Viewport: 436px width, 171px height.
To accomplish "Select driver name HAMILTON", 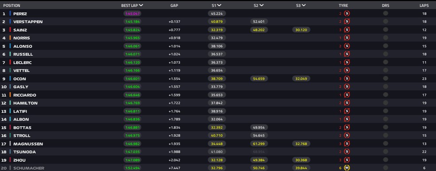I will click(25, 103).
